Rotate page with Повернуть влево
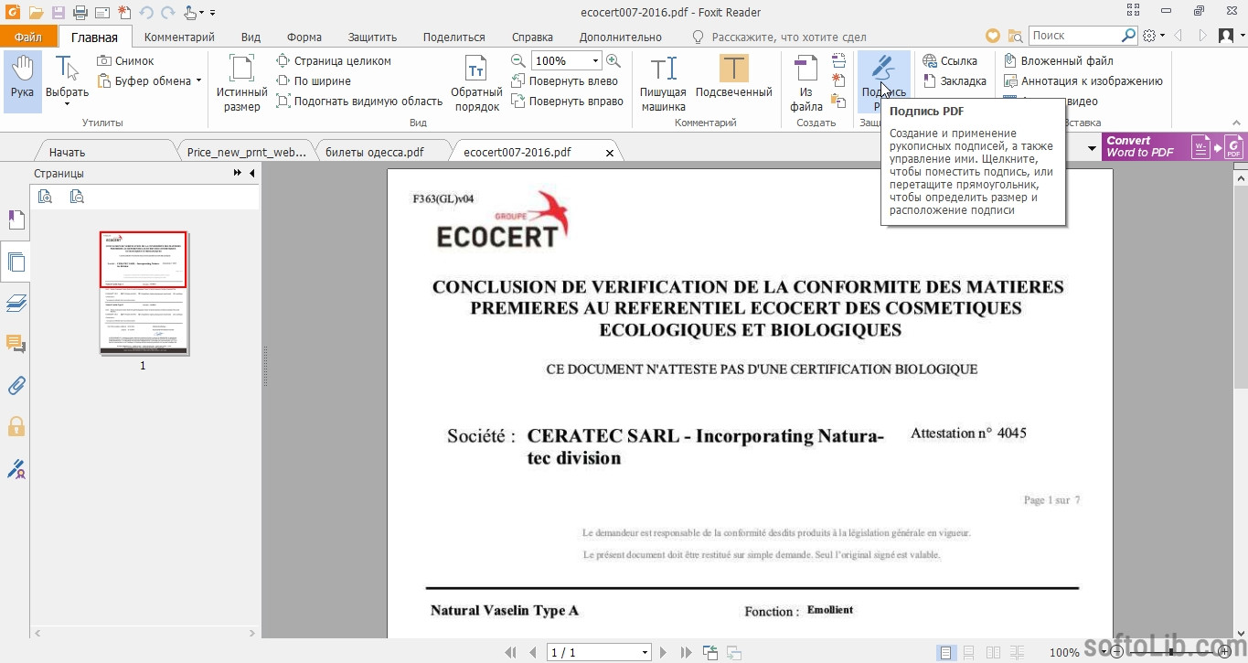Viewport: 1248px width, 663px height. (564, 80)
